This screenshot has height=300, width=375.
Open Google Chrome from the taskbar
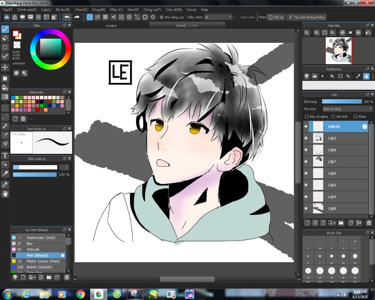click(81, 294)
